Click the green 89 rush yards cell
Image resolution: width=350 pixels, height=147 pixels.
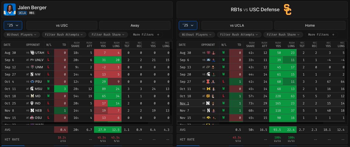click(x=101, y=89)
